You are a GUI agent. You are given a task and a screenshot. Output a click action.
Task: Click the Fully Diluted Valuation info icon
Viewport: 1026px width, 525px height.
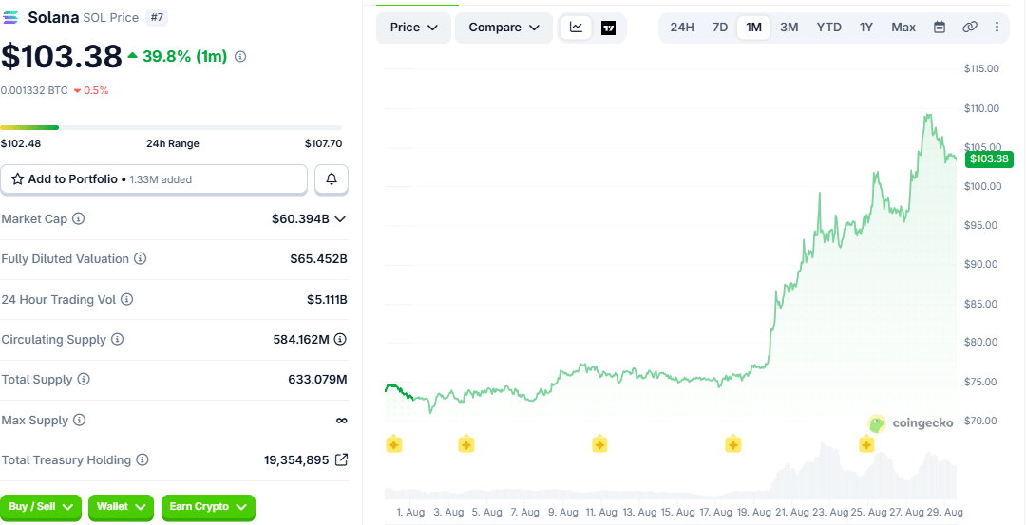click(x=140, y=259)
